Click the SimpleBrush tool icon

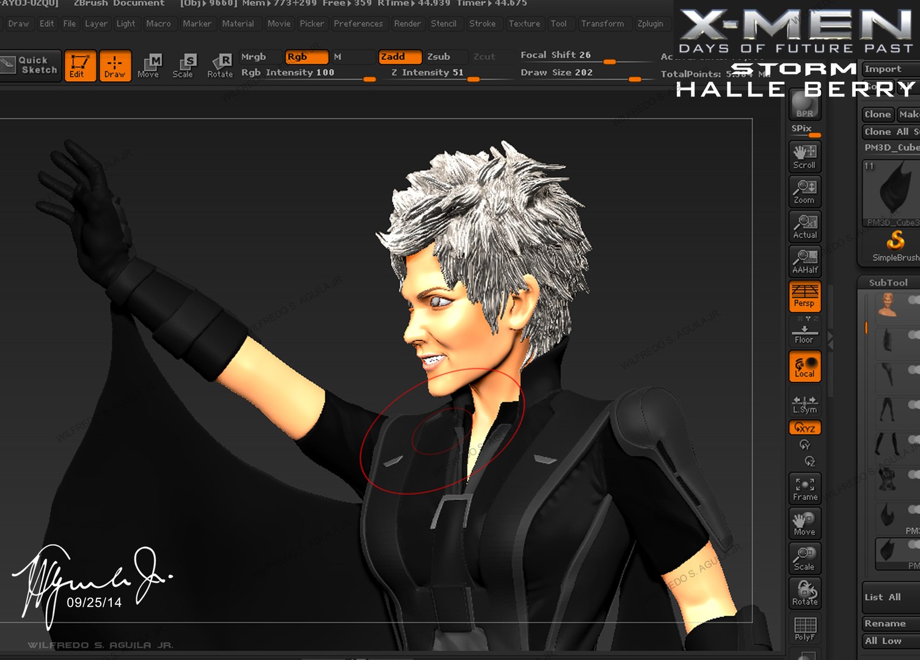(896, 246)
